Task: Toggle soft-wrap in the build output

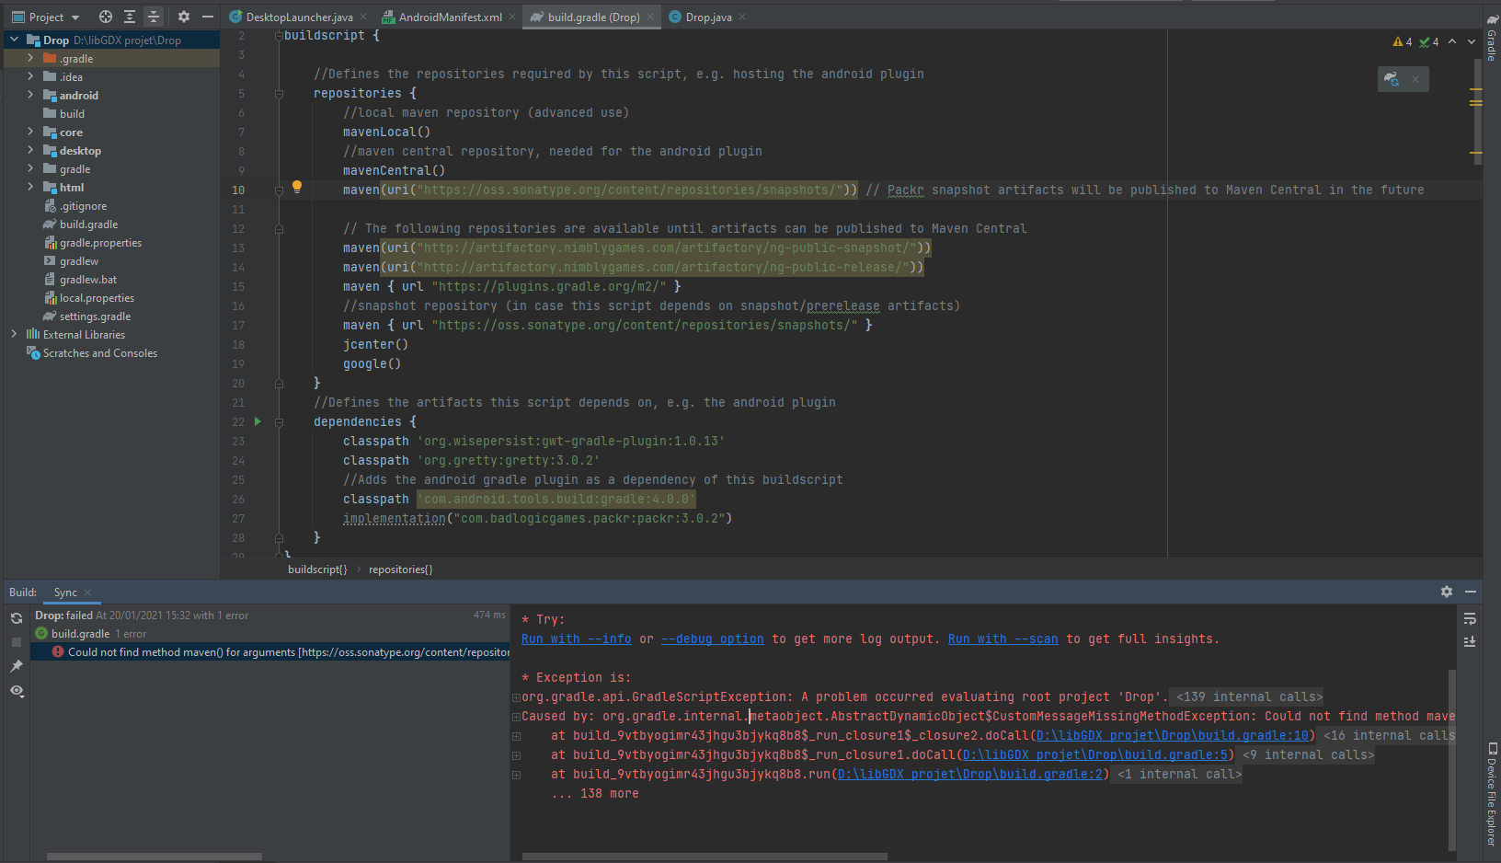Action: 1471,619
